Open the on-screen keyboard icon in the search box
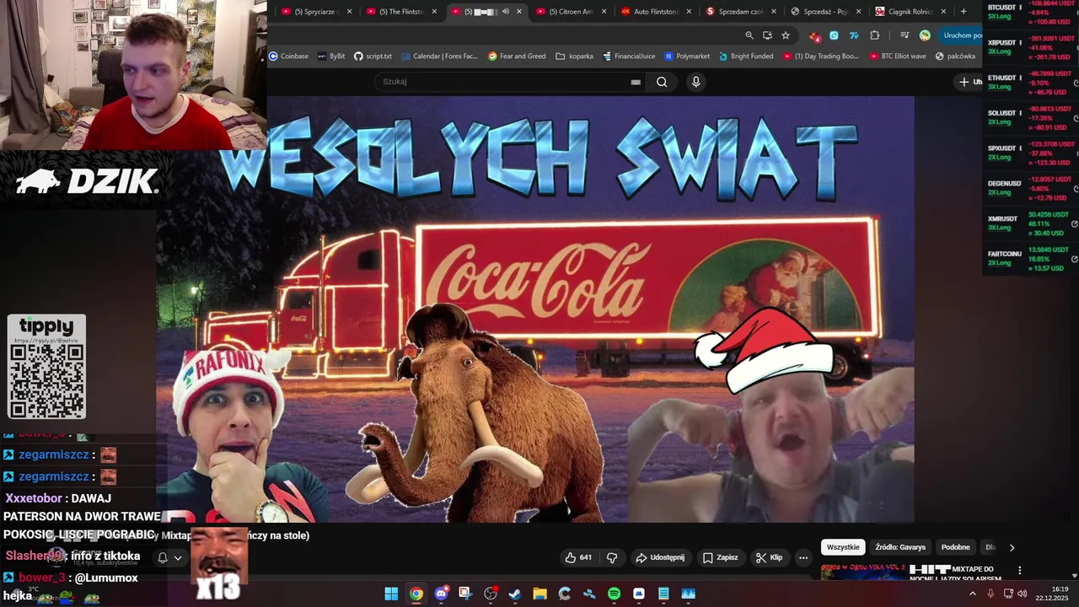This screenshot has width=1079, height=607. point(636,82)
